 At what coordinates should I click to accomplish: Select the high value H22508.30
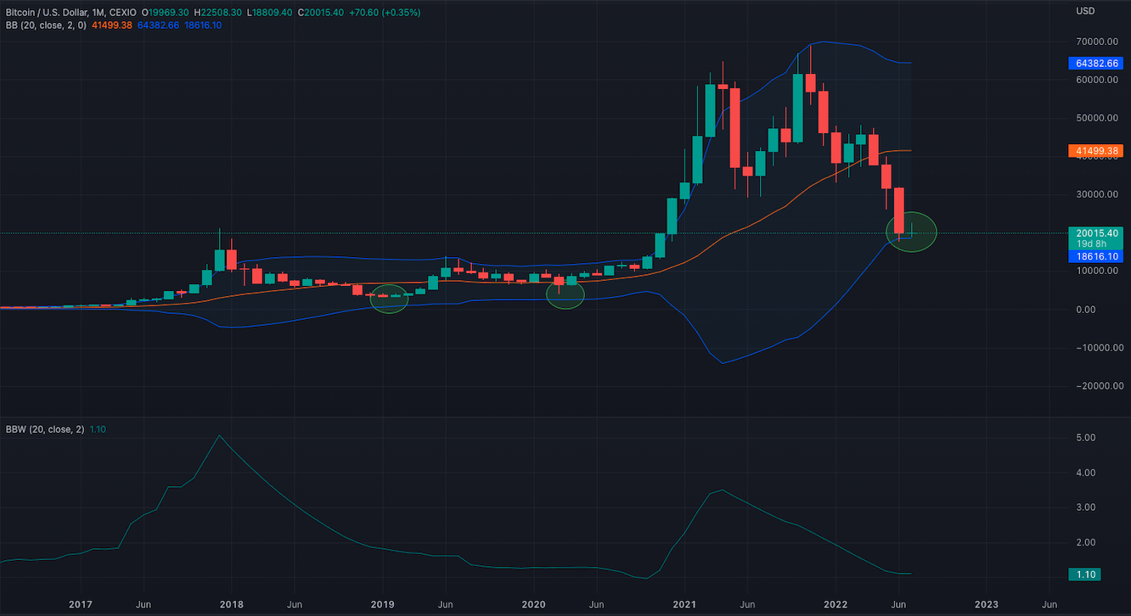tap(218, 13)
